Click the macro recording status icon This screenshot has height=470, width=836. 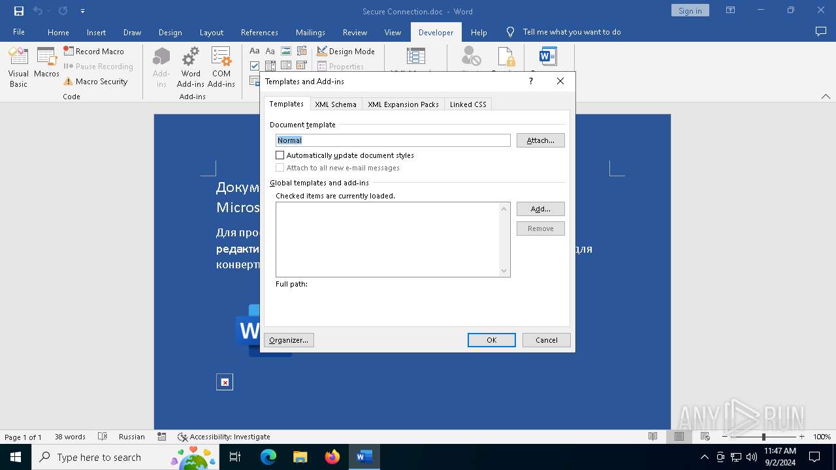pos(162,437)
